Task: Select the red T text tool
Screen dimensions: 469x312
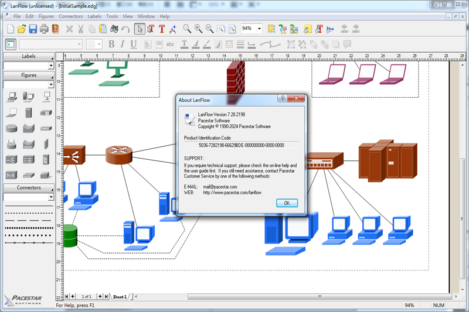Action: click(x=162, y=29)
